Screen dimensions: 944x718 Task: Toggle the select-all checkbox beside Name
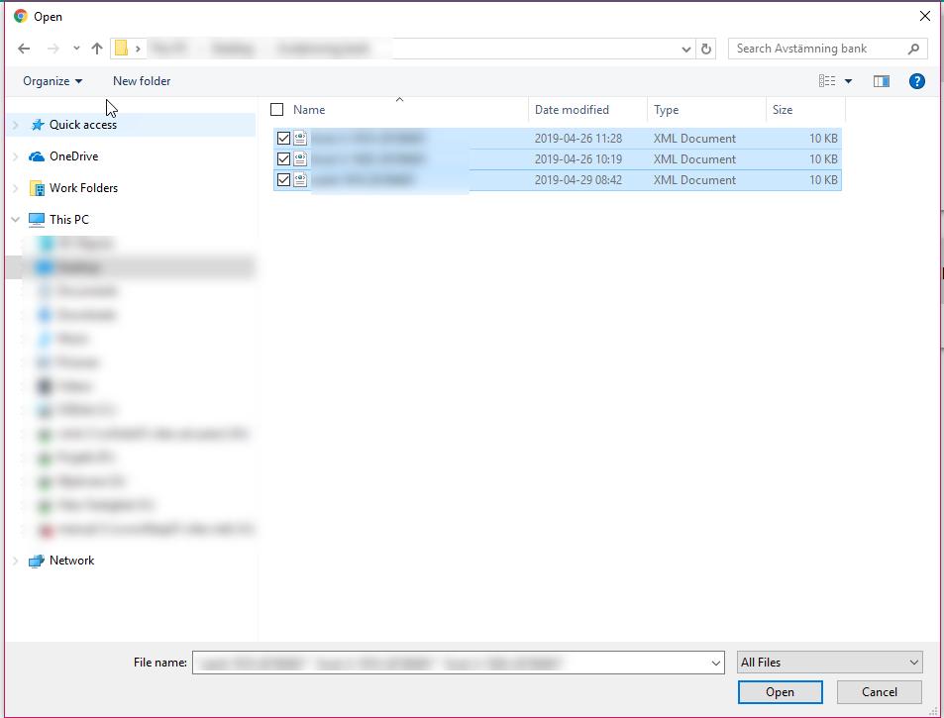pos(277,110)
